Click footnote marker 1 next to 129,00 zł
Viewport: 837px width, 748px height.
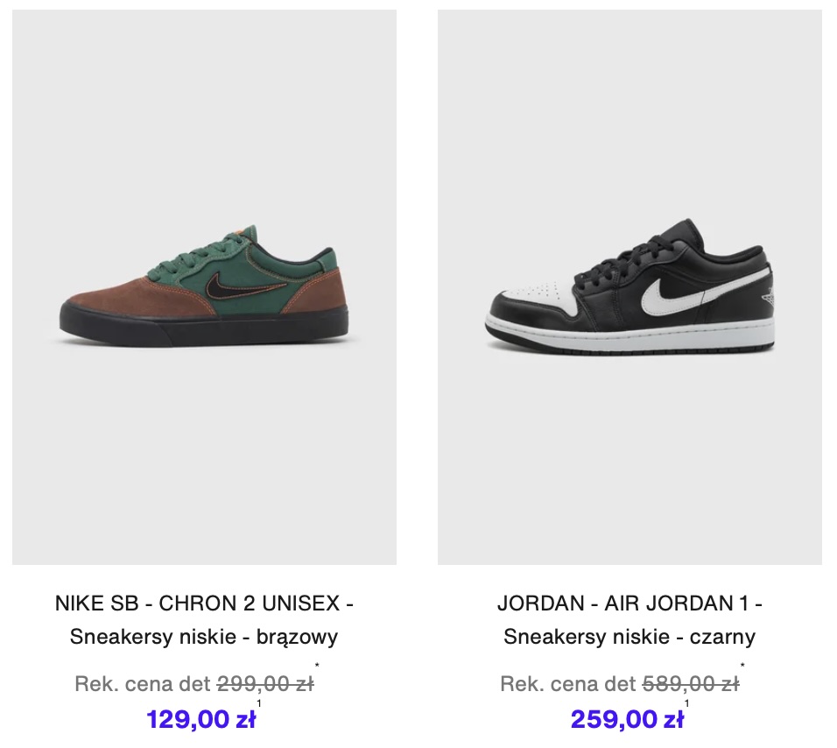(259, 703)
